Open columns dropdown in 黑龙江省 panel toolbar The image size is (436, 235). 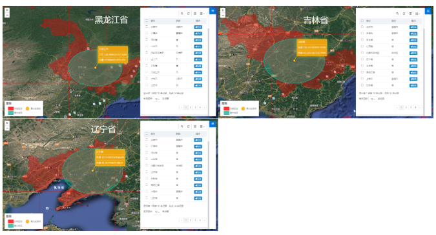point(202,14)
